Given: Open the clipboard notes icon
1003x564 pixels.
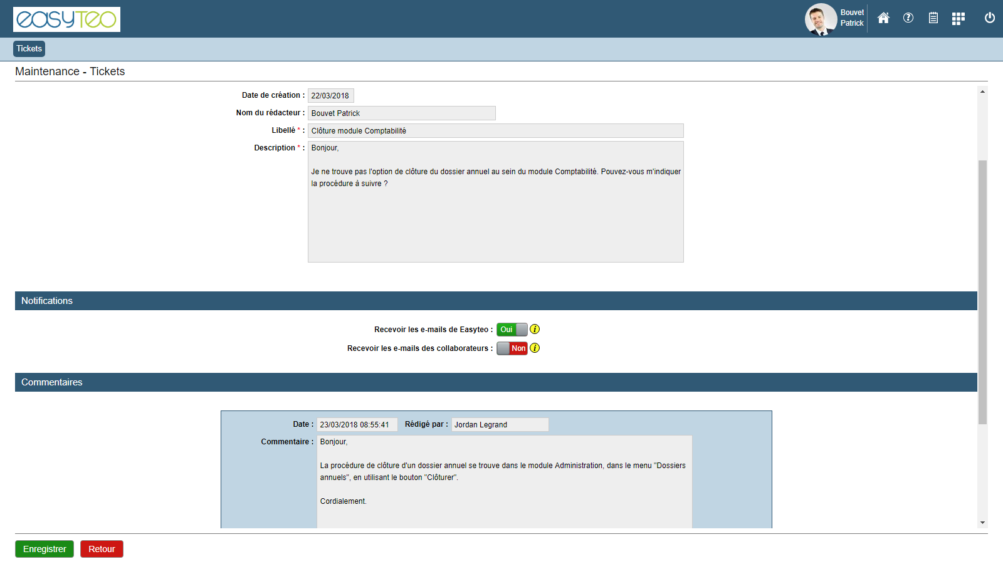Looking at the screenshot, I should [933, 18].
